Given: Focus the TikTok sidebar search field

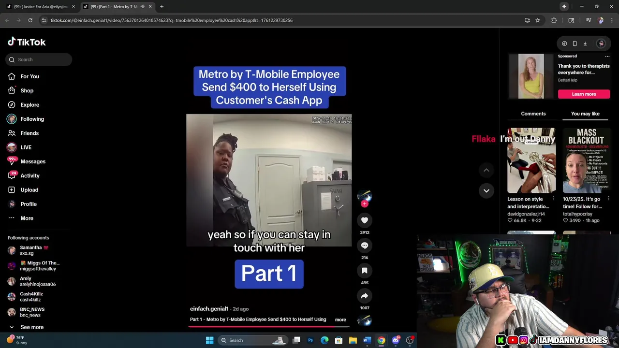Looking at the screenshot, I should [39, 59].
